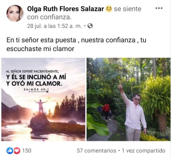The height and width of the screenshot is (158, 172).
Task: Click the 1 vez compartido link
Action: point(143,151)
